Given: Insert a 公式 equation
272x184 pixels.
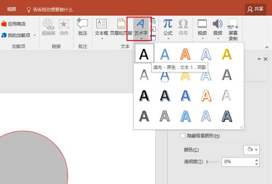Looking at the screenshot, I should [x=168, y=27].
